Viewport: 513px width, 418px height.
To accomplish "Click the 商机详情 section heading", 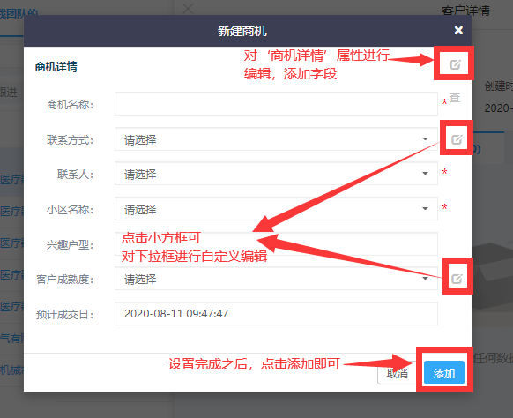I will click(x=56, y=66).
